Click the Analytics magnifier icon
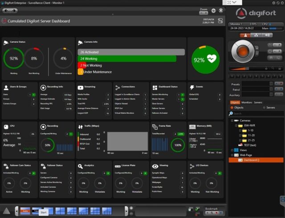Image resolution: width=285 pixels, height=218 pixels. tap(80, 166)
